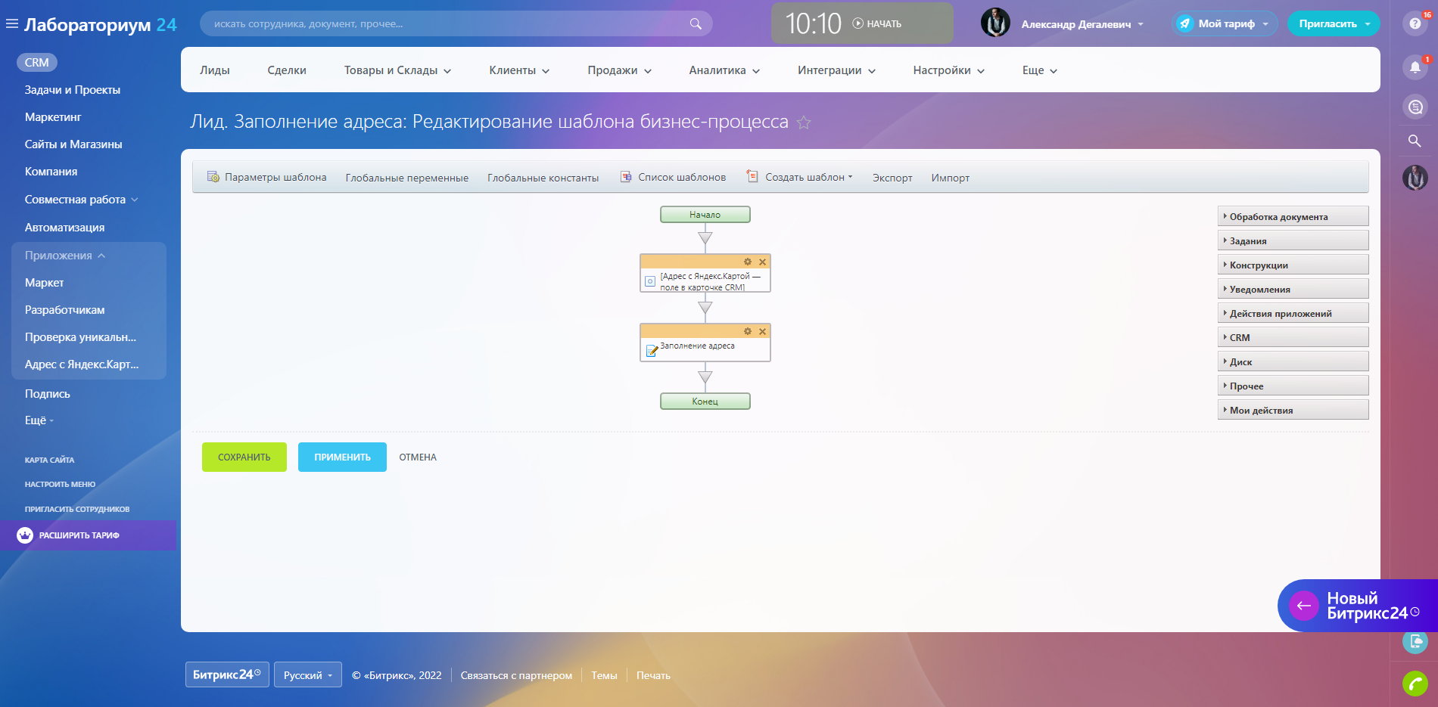Open the Продажи menu
This screenshot has height=707, width=1438.
[619, 70]
